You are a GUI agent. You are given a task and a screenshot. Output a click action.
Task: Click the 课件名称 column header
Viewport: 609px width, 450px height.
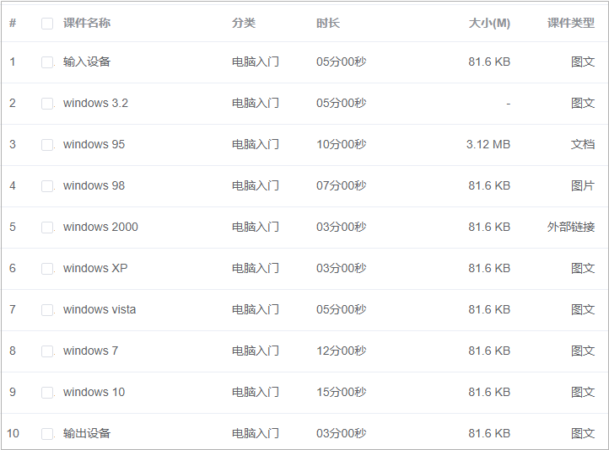coord(87,24)
